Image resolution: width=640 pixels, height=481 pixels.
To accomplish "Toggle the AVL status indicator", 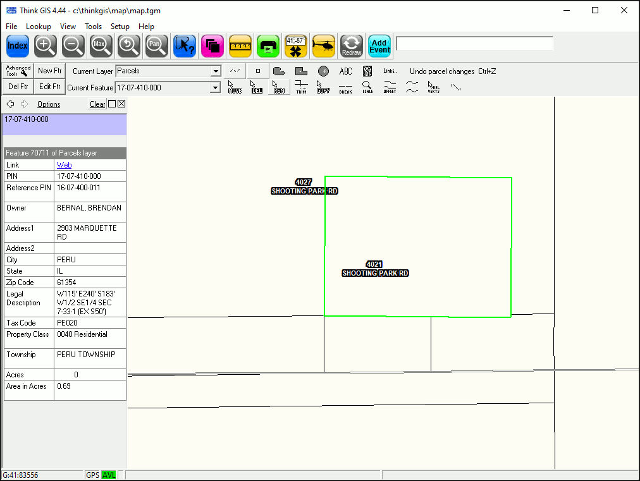I will coord(109,475).
